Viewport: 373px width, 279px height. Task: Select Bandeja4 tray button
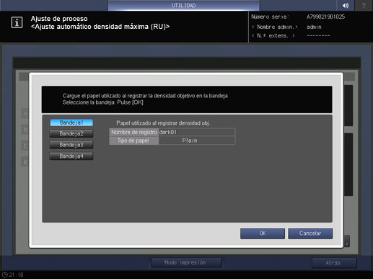[71, 156]
